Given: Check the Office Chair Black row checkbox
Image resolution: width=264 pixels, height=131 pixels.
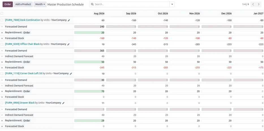Looking at the screenshot, I should point(2,44).
